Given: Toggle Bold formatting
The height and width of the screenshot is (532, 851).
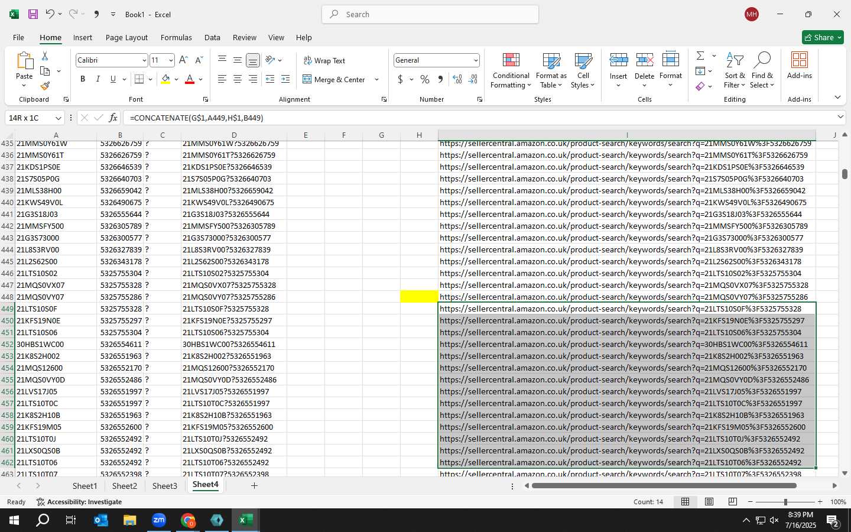Looking at the screenshot, I should pos(83,79).
